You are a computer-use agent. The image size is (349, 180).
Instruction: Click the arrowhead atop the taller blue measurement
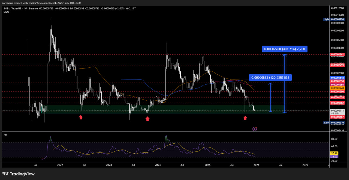click(x=285, y=55)
